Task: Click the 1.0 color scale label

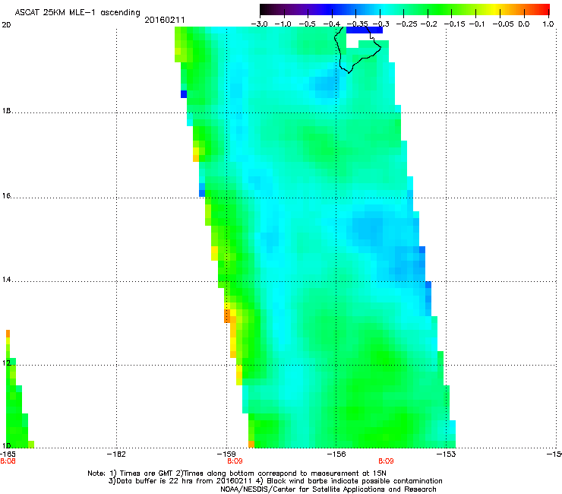Action: (548, 24)
